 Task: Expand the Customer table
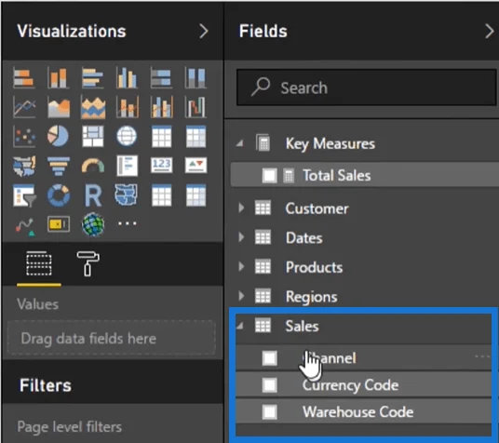(241, 208)
